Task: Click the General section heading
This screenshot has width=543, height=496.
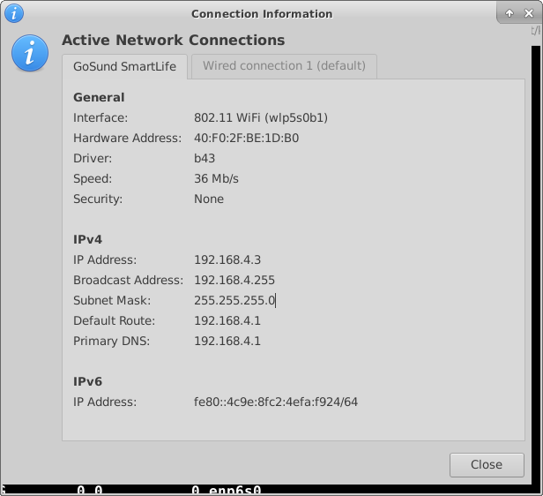Action: (x=99, y=97)
